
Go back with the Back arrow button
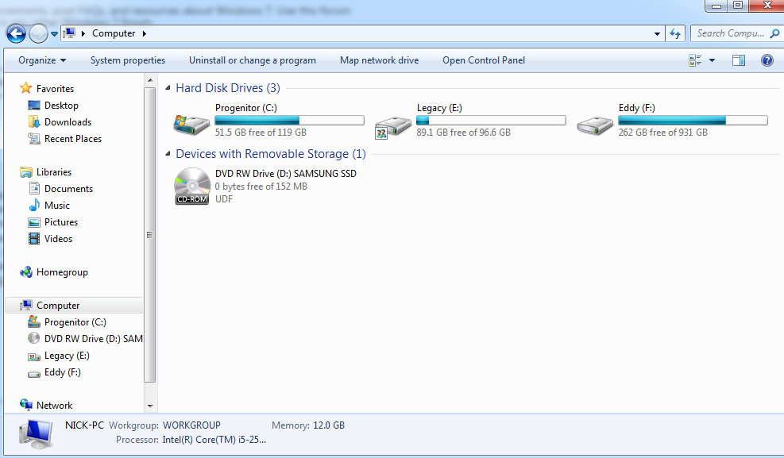tap(16, 34)
